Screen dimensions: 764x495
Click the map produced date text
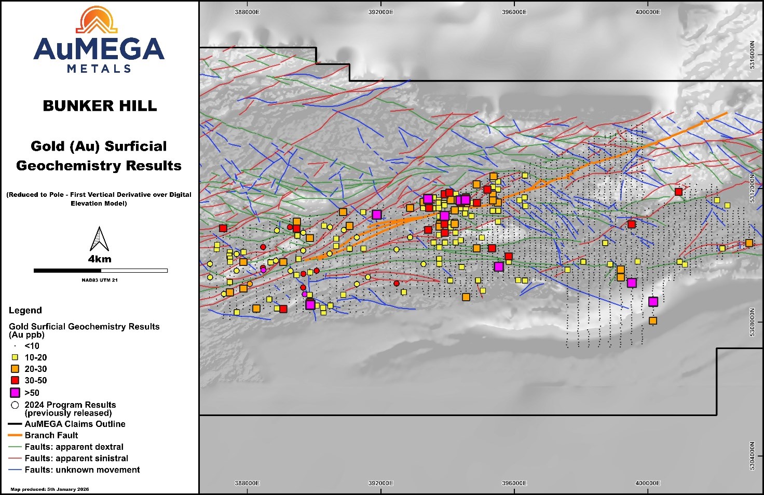(x=50, y=489)
